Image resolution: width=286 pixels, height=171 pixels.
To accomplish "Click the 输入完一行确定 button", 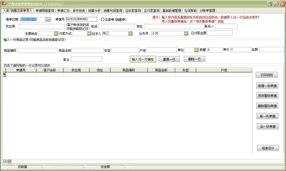I will [x=143, y=59].
